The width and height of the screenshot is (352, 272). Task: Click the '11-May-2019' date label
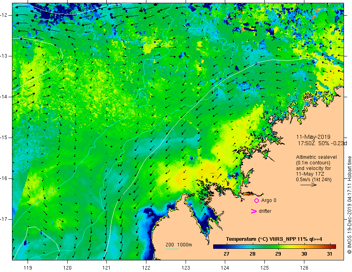pos(313,137)
